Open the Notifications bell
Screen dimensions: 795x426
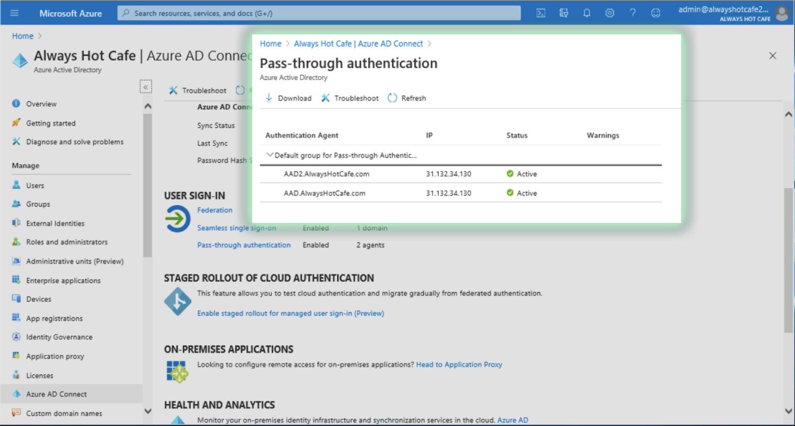pos(586,13)
